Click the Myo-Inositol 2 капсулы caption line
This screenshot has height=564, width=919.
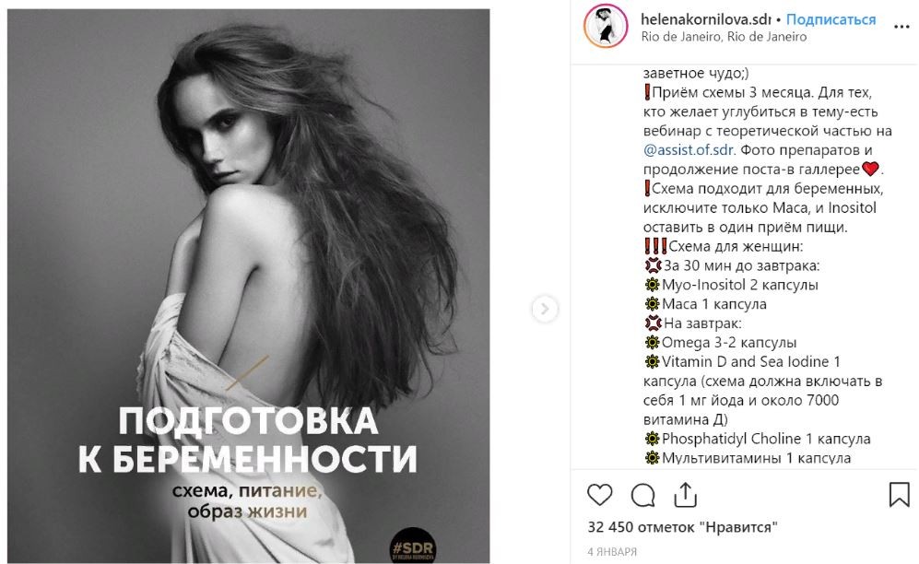coord(731,285)
